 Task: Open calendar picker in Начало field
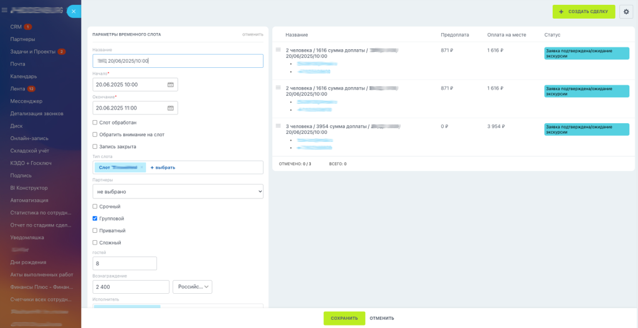(x=170, y=85)
